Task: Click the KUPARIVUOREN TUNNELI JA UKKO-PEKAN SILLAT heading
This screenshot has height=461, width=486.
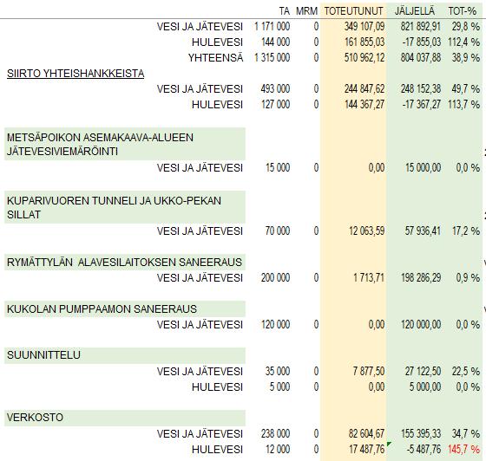Action: point(125,207)
